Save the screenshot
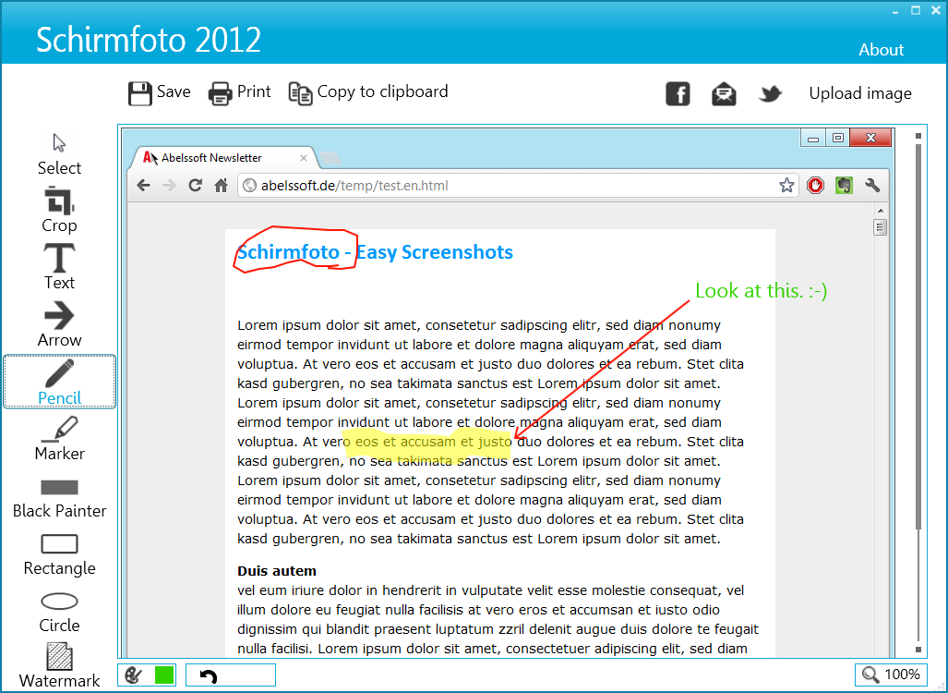The height and width of the screenshot is (693, 948). (160, 92)
